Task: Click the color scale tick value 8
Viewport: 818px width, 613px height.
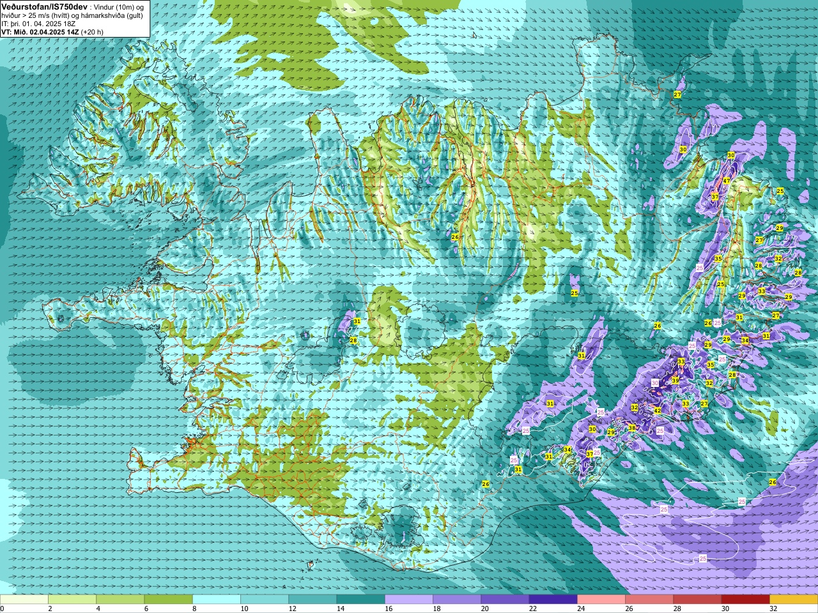Action: tap(194, 609)
